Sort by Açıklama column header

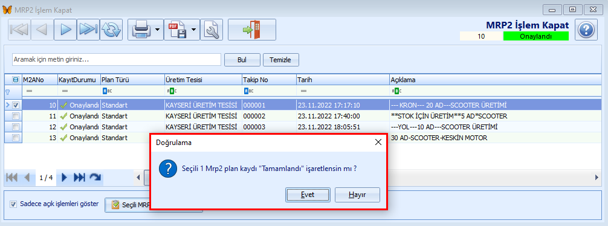495,80
